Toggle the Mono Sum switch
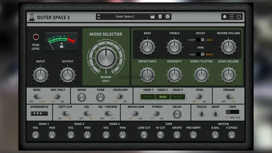272x153 pixels. (135, 114)
